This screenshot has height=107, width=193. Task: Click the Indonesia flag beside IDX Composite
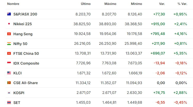pyautogui.click(x=9, y=63)
